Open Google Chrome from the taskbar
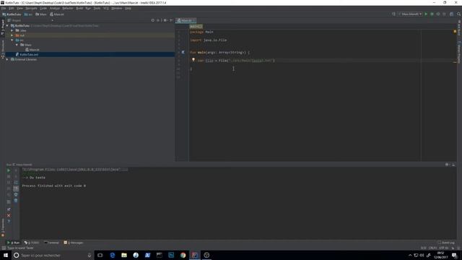 (183, 255)
